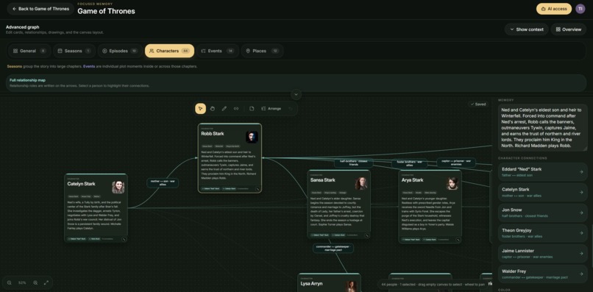The height and width of the screenshot is (292, 593).
Task: Click resize handle icon on Arya Stark card
Action: (458, 240)
